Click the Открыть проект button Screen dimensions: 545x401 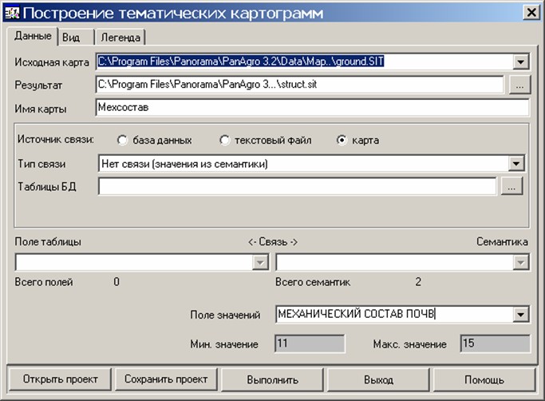point(59,379)
